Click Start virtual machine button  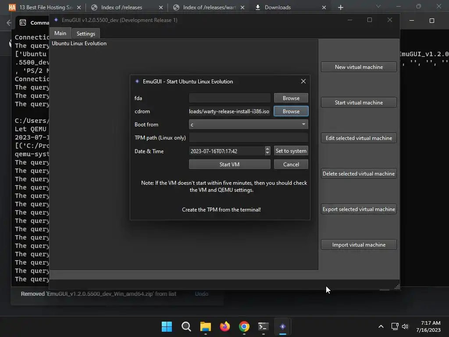pos(359,102)
